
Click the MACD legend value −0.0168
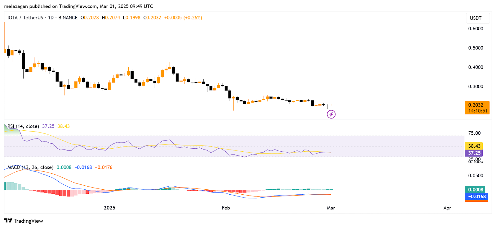83,167
